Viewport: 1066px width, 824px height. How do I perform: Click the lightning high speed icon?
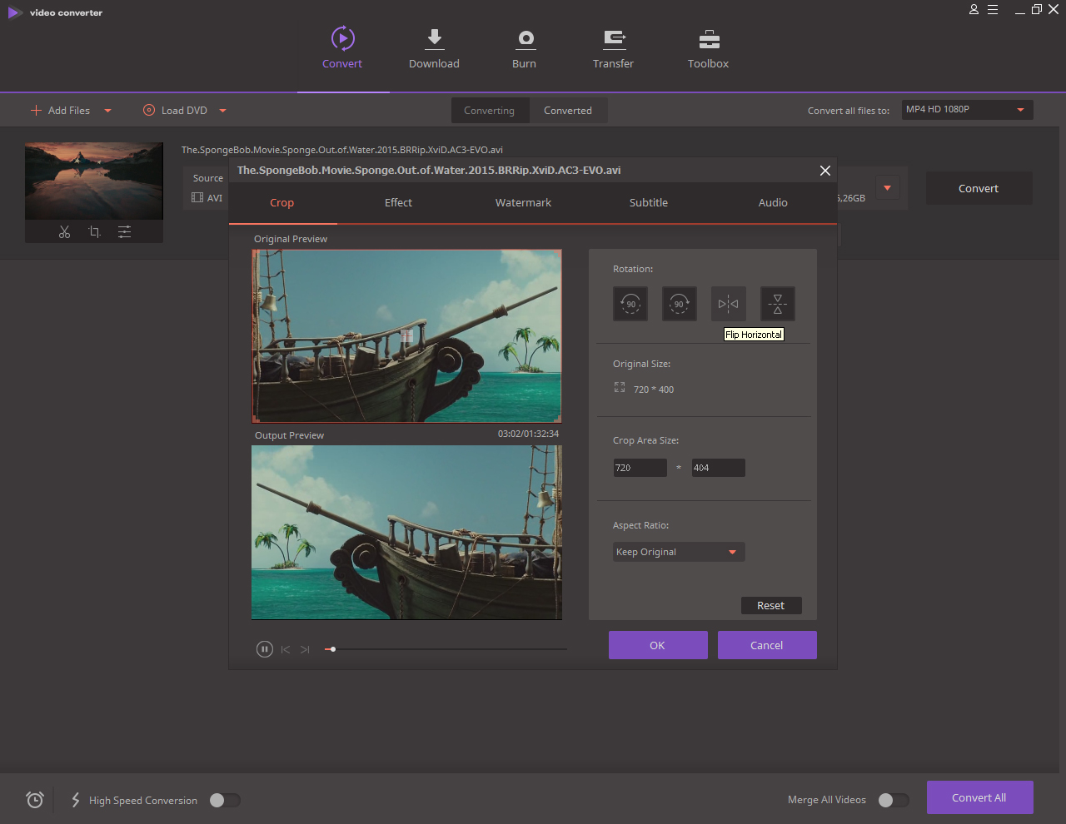pos(76,800)
